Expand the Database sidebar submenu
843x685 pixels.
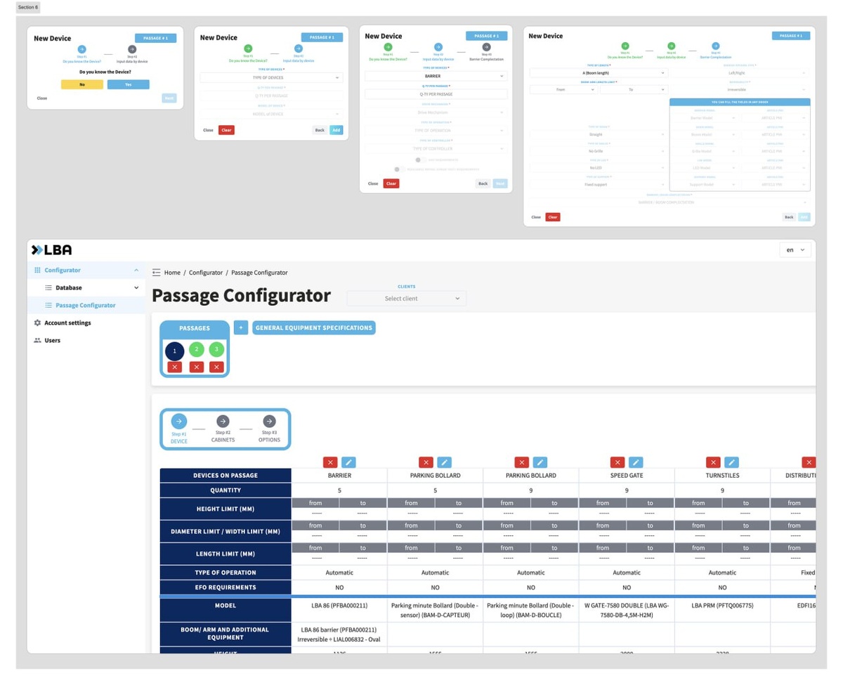(136, 287)
